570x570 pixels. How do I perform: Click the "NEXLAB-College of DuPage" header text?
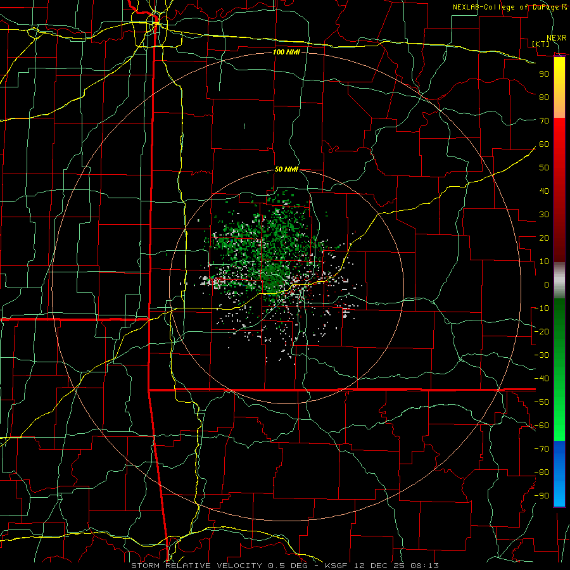[x=507, y=7]
